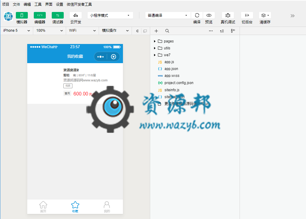
Task: Toggle the editor panel button
Action: point(39,16)
